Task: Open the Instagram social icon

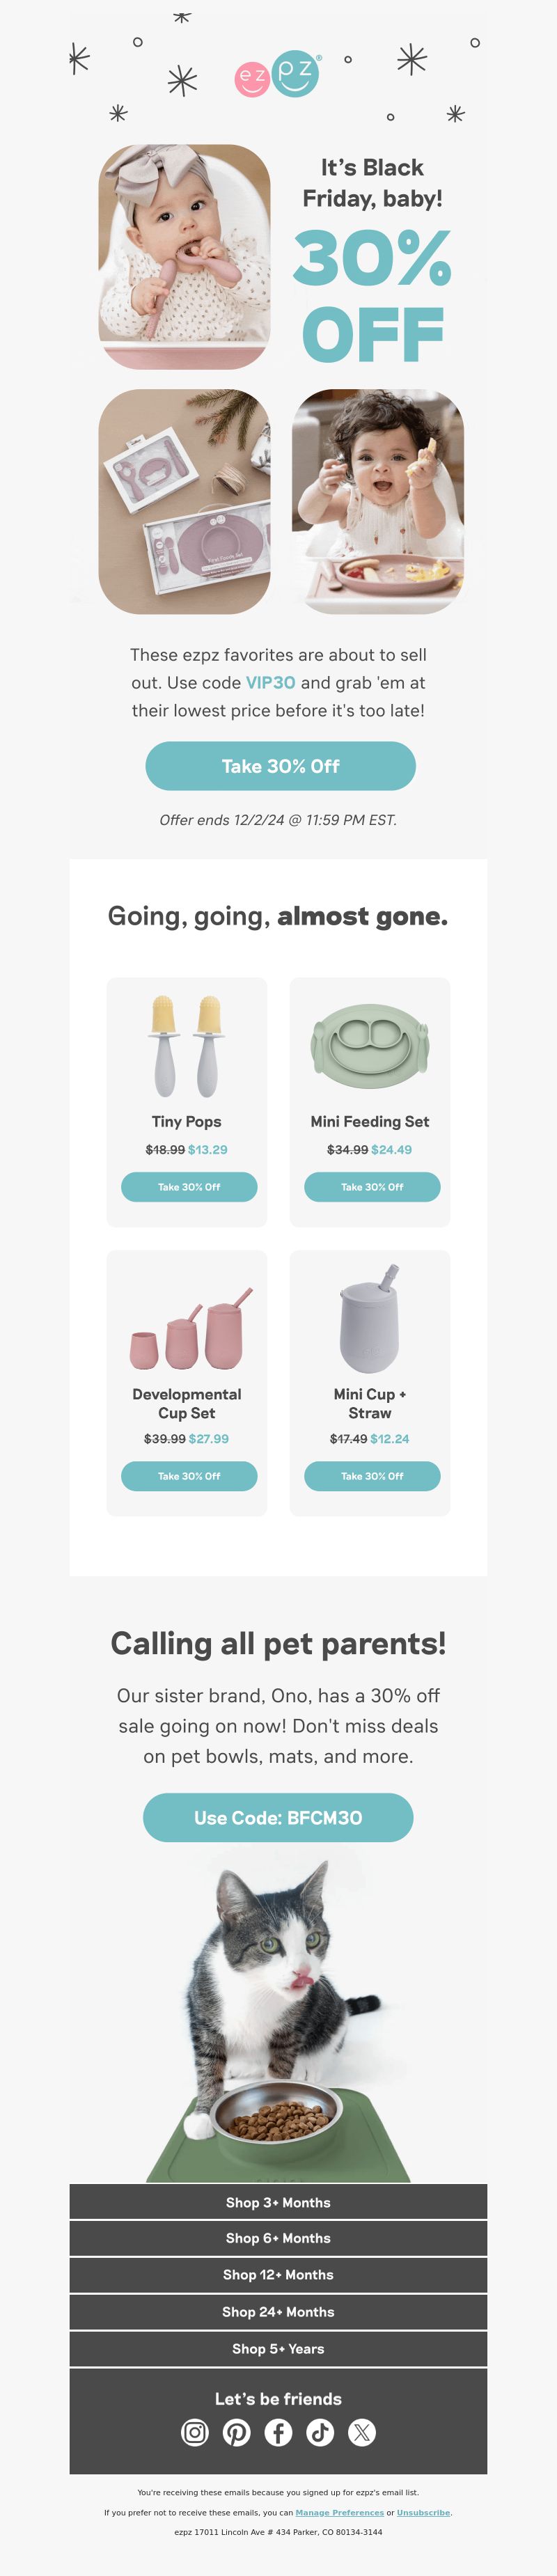Action: point(195,2432)
